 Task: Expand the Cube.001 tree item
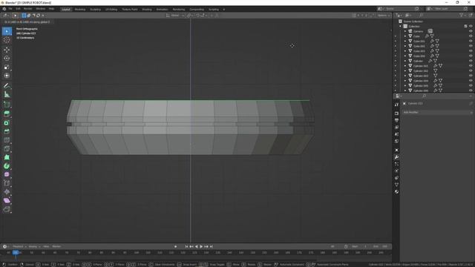(x=405, y=42)
